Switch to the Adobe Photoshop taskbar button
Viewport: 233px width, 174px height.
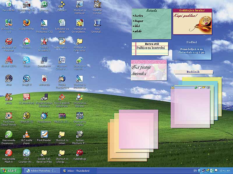tap(42, 171)
